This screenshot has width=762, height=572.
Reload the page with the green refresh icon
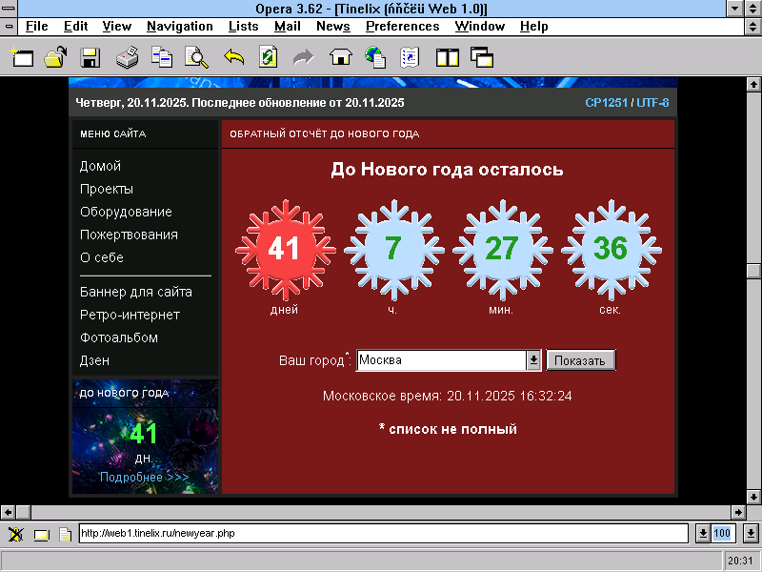coord(269,58)
